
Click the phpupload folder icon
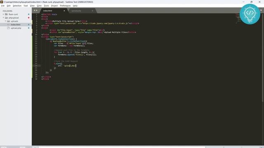click(7, 18)
